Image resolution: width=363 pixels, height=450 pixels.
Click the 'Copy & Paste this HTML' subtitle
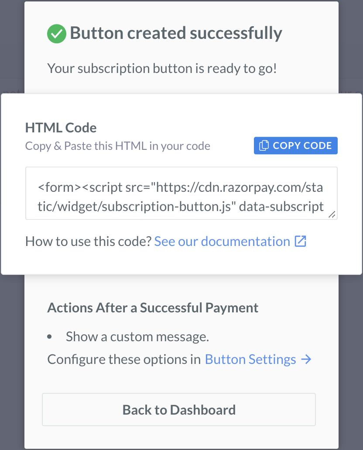(117, 146)
